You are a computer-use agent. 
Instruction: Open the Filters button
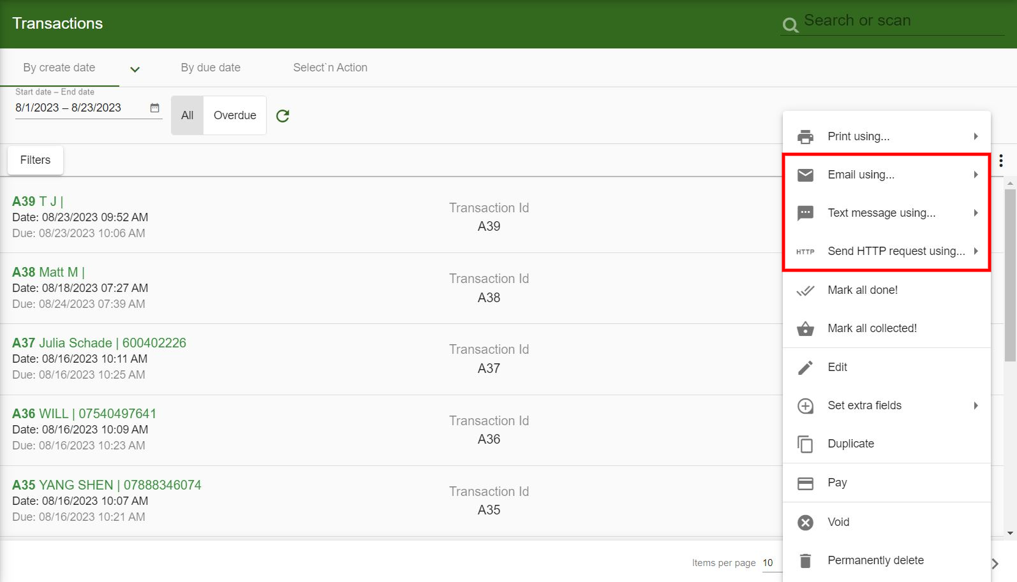tap(35, 160)
